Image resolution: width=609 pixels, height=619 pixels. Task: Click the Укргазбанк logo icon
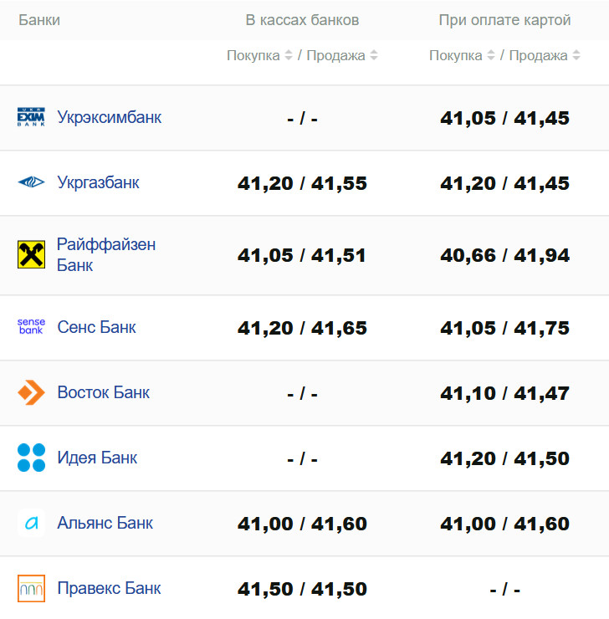[x=31, y=182]
